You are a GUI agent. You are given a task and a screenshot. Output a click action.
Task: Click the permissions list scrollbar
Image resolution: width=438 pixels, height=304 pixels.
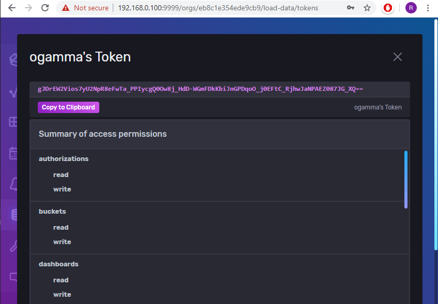[406, 179]
